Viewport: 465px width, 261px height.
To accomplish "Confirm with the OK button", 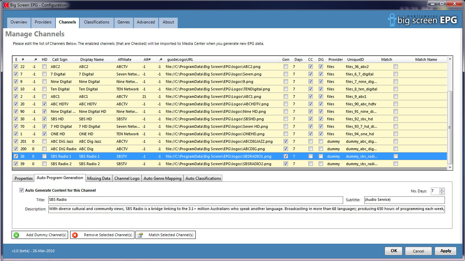I will point(394,251).
